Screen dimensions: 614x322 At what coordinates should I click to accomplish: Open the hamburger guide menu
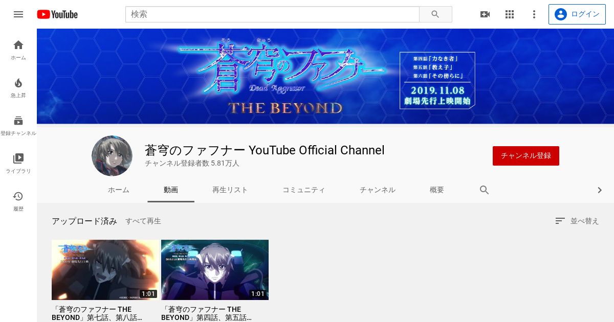click(x=18, y=14)
